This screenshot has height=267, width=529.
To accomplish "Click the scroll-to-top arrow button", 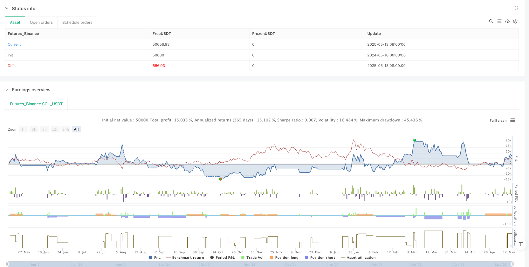I will pos(521,244).
